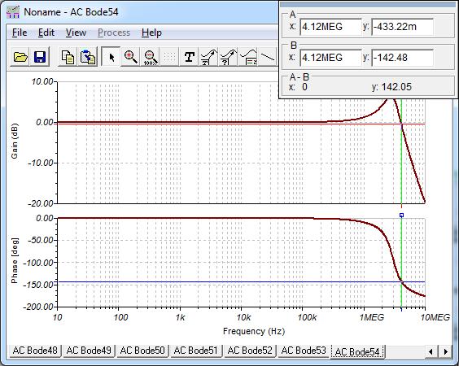Click the 100k frequency axis tick label
The width and height of the screenshot is (459, 366).
point(307,317)
